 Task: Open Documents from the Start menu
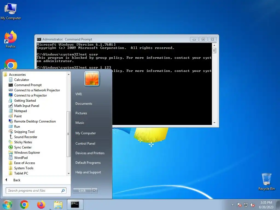point(84,104)
